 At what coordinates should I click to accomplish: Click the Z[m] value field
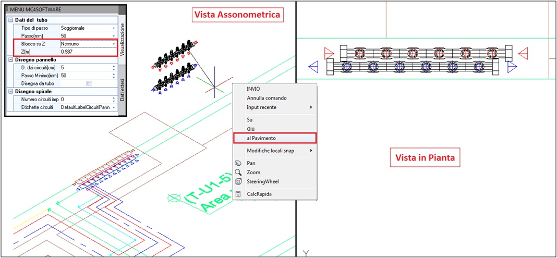point(86,52)
